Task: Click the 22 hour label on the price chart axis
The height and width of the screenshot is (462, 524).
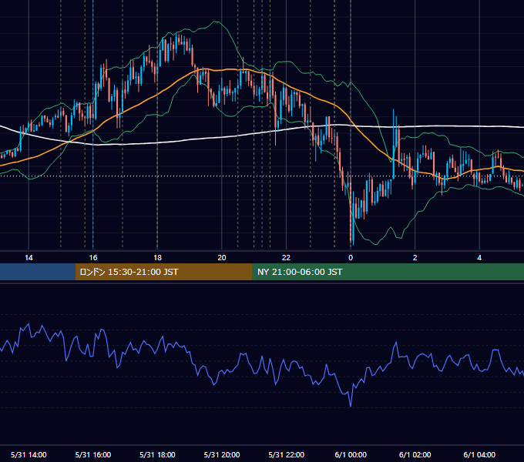Action: pyautogui.click(x=286, y=258)
